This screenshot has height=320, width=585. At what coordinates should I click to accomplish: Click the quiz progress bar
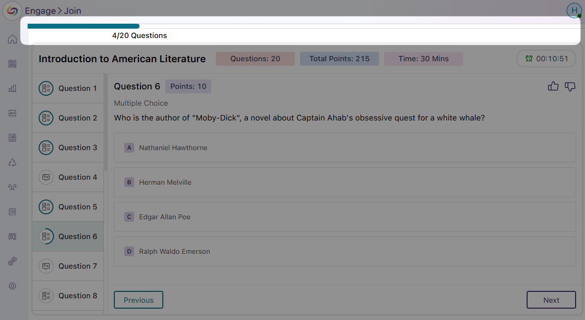(303, 26)
